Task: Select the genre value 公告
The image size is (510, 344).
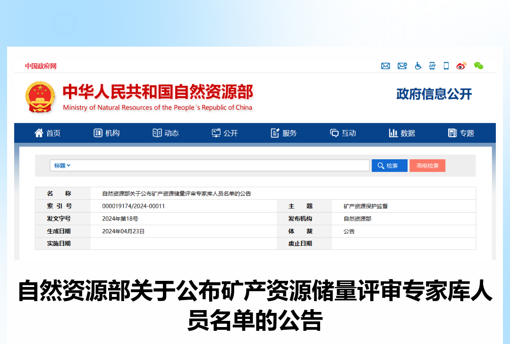Action: click(x=349, y=231)
